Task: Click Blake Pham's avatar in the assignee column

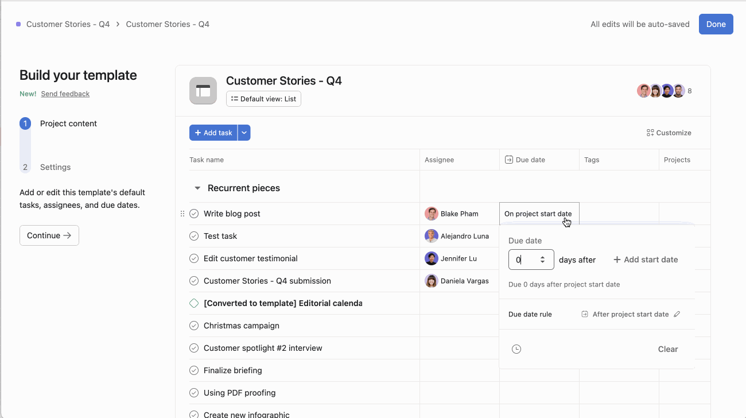Action: click(x=432, y=214)
